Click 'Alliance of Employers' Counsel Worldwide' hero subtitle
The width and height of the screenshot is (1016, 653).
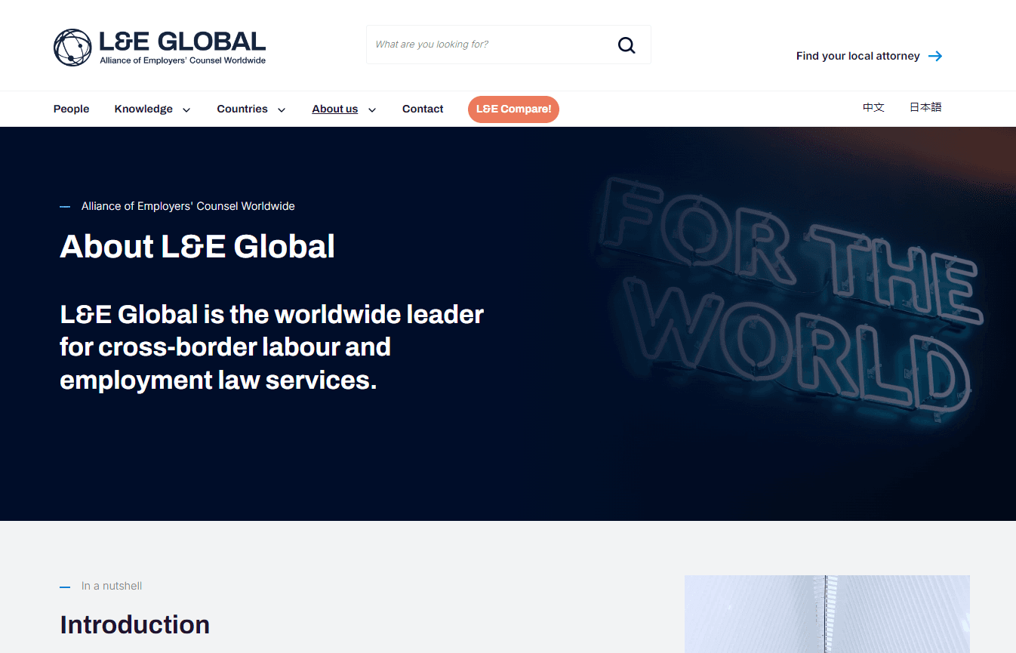click(x=188, y=206)
